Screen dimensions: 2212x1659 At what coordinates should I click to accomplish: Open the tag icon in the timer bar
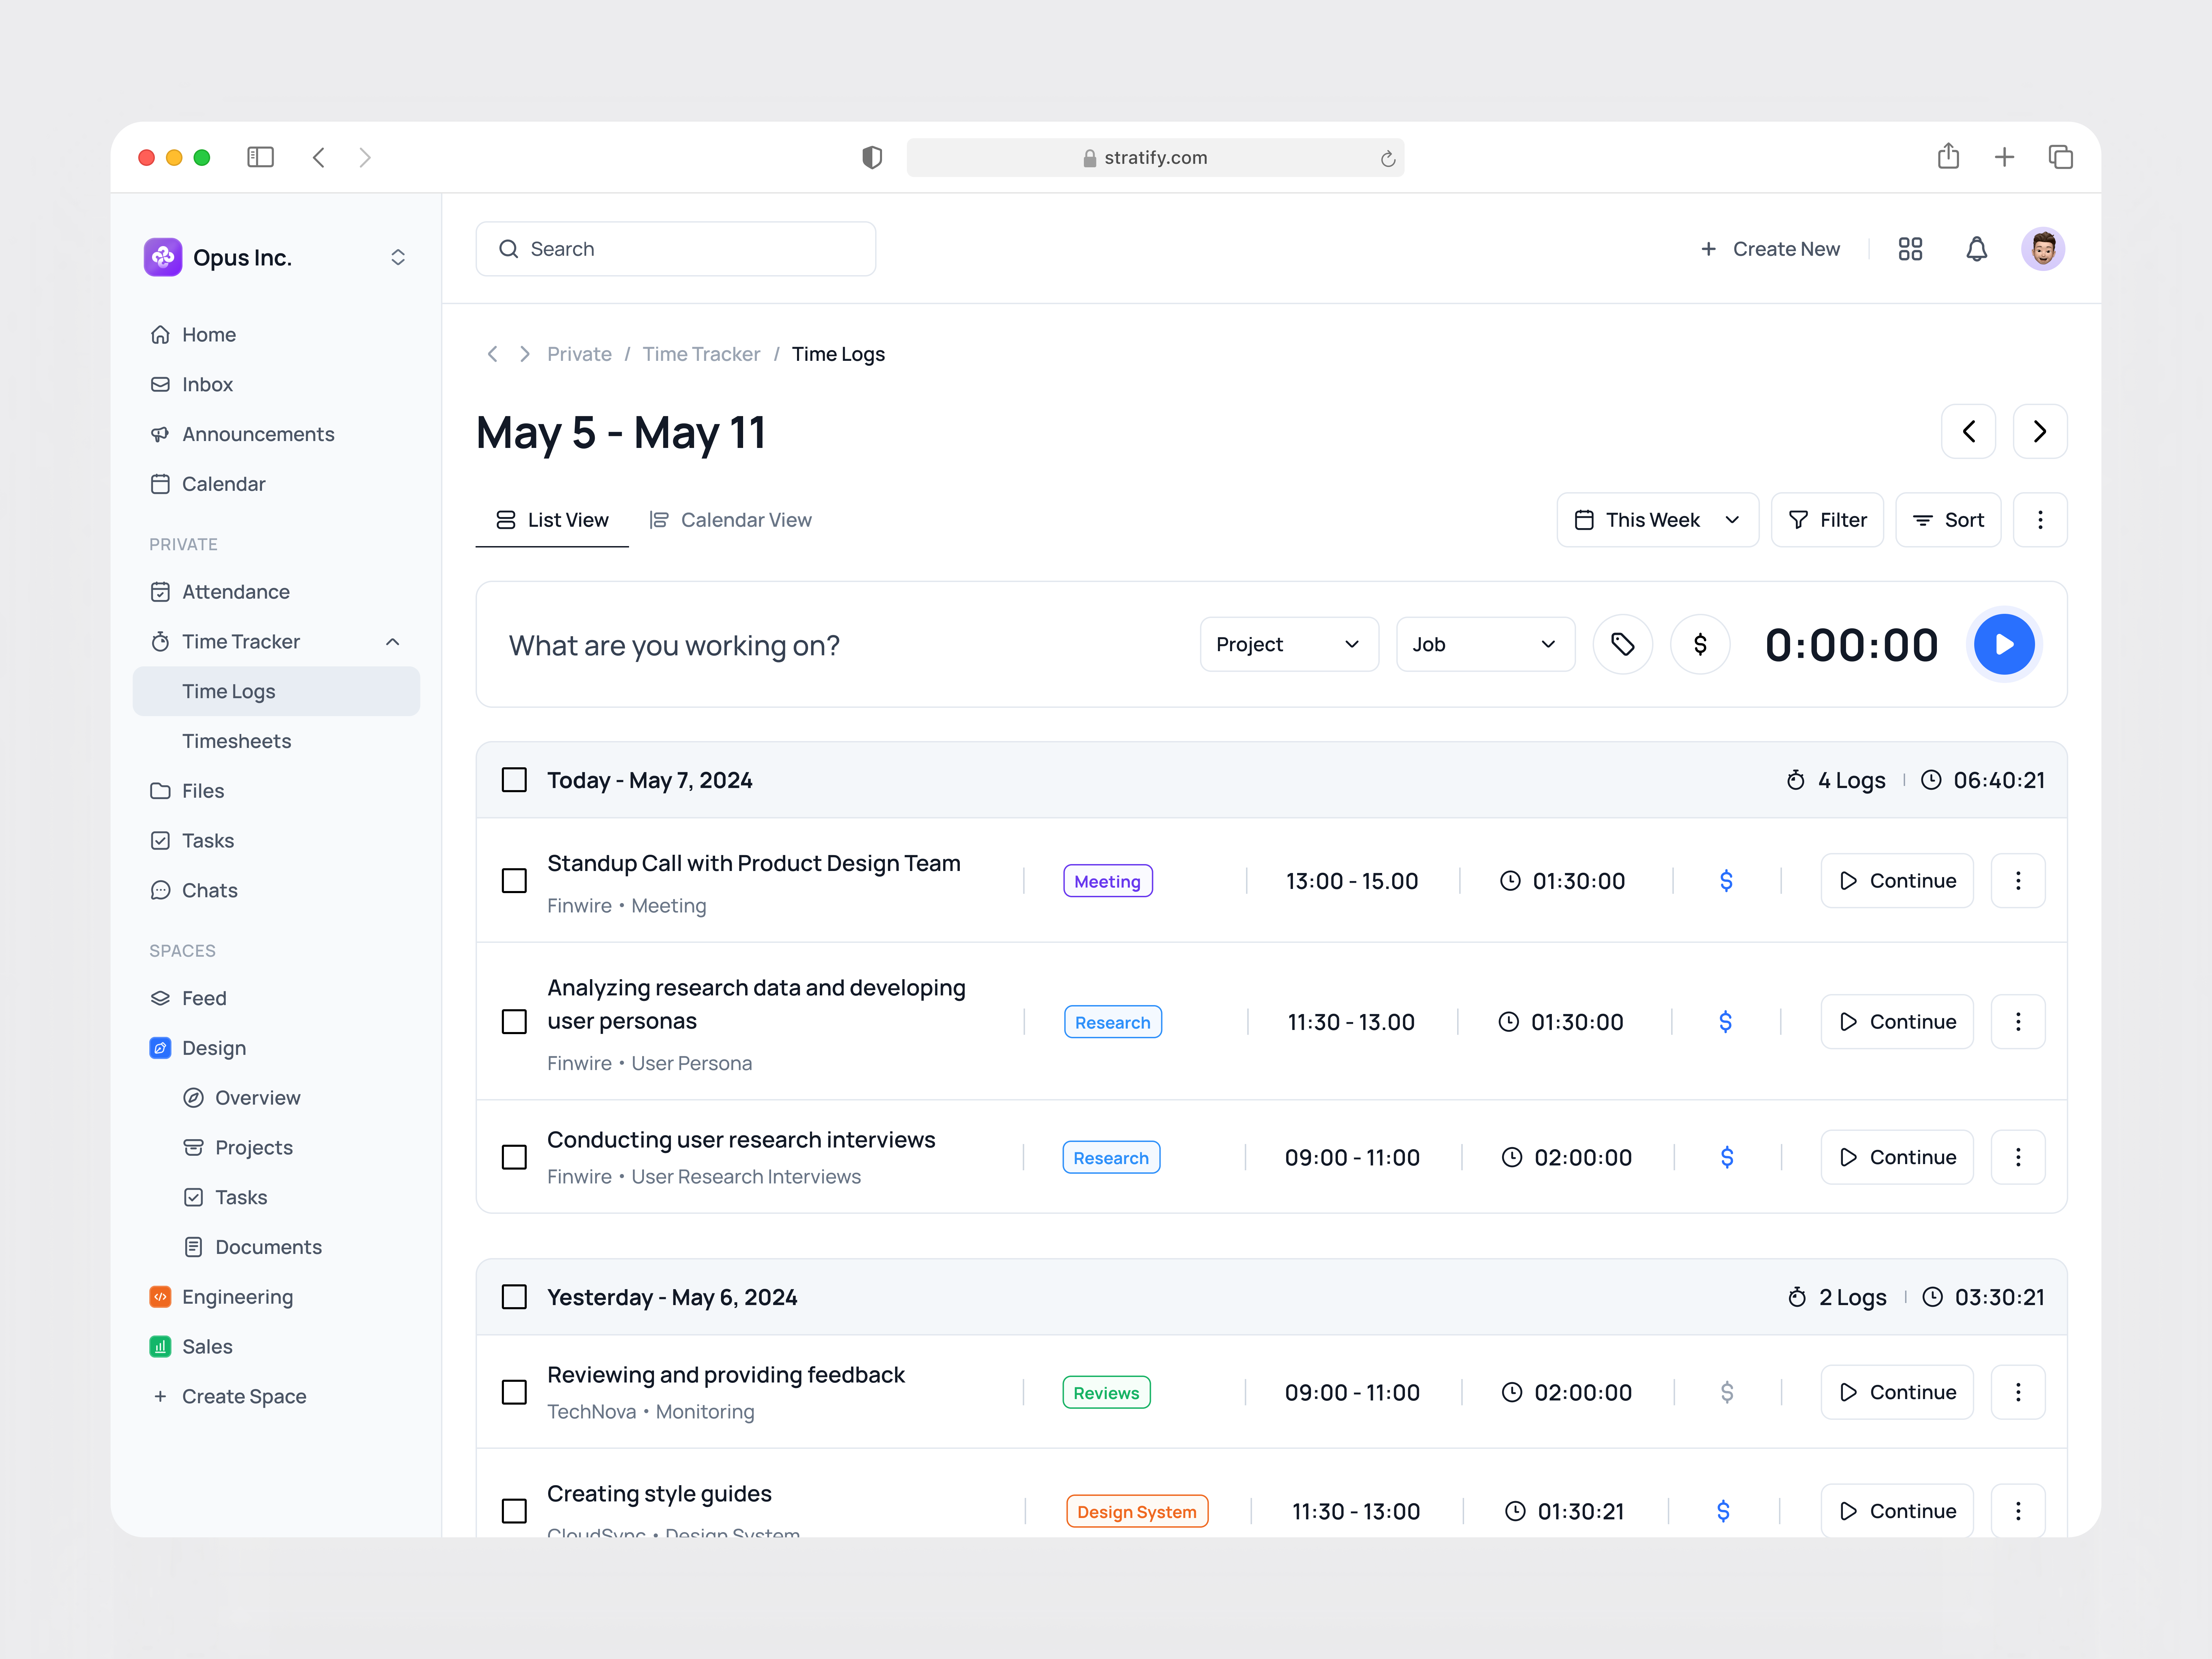(x=1622, y=644)
